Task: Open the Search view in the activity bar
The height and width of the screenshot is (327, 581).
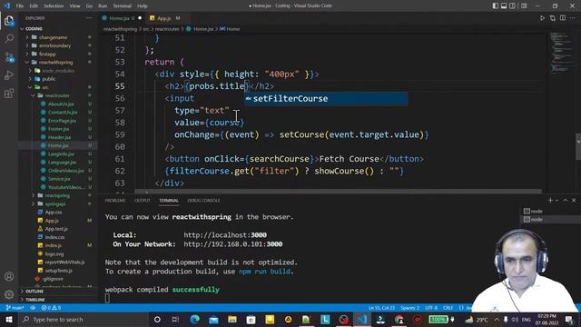Action: click(9, 38)
